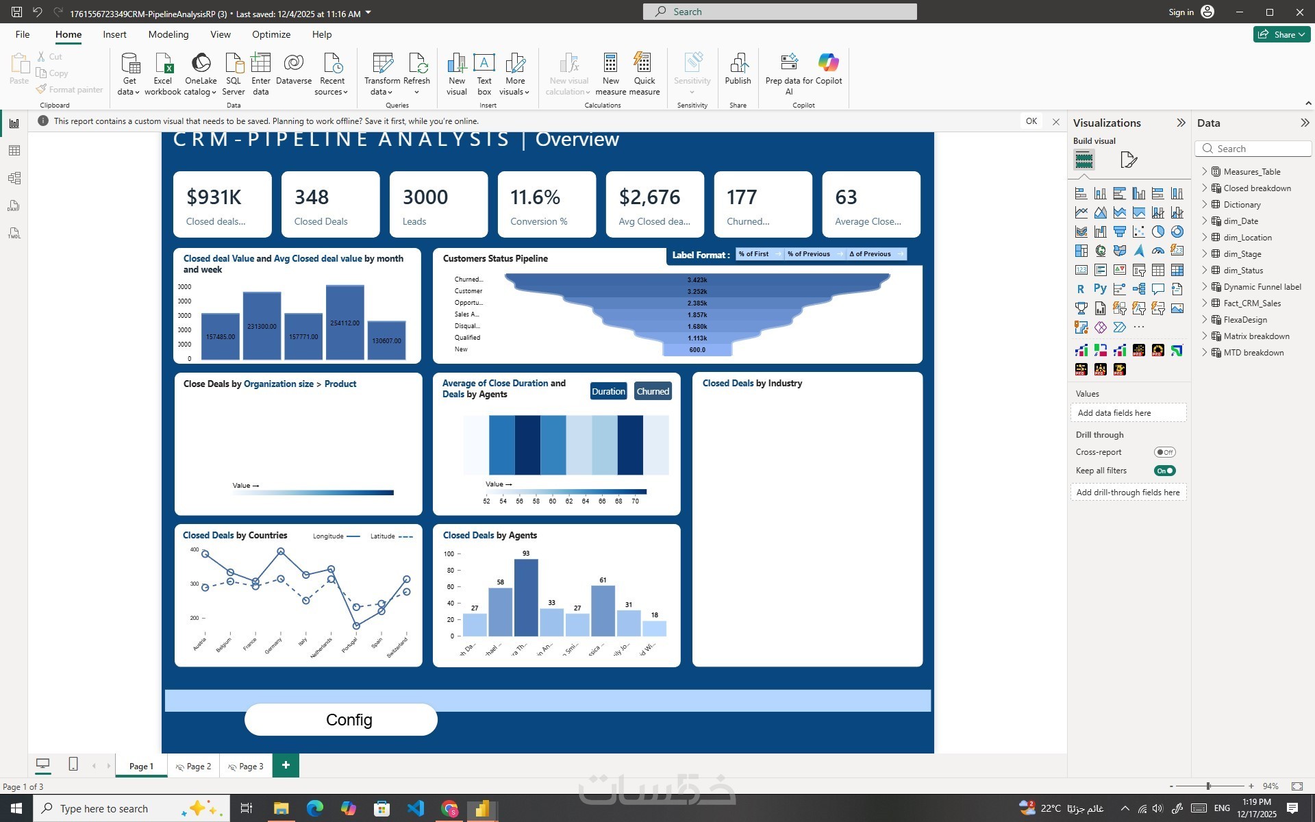Screen dimensions: 1315x822
Task: Open the Modeling ribbon tab
Action: [x=168, y=34]
